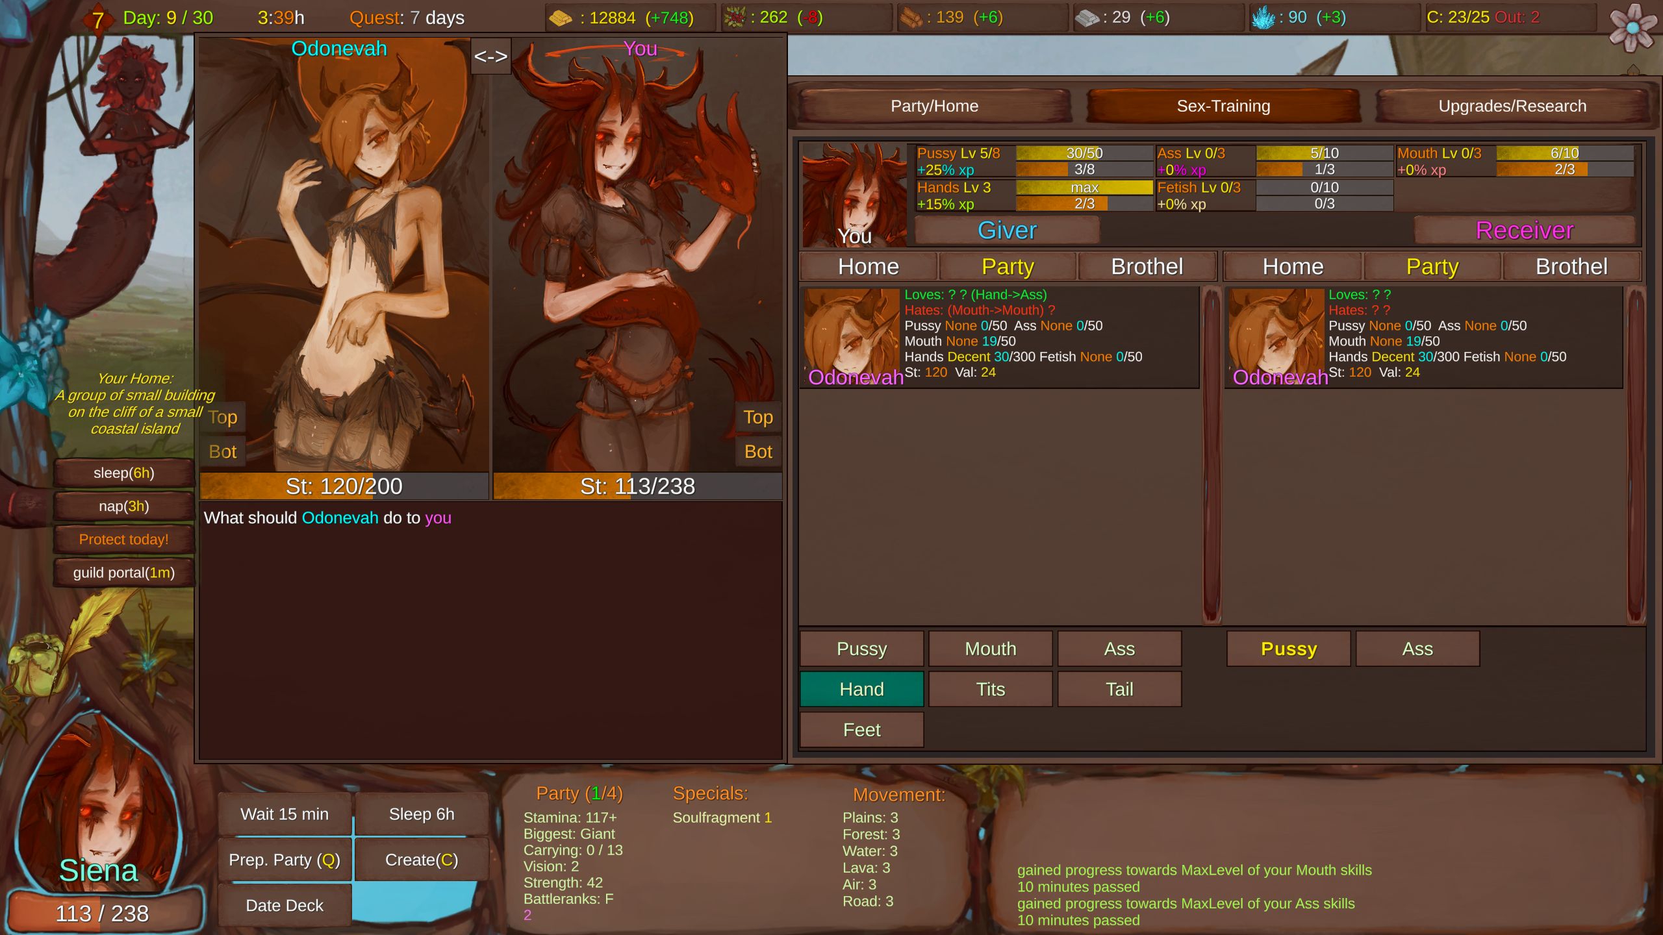This screenshot has height=935, width=1663.
Task: Click the swap characters arrow button
Action: (490, 56)
